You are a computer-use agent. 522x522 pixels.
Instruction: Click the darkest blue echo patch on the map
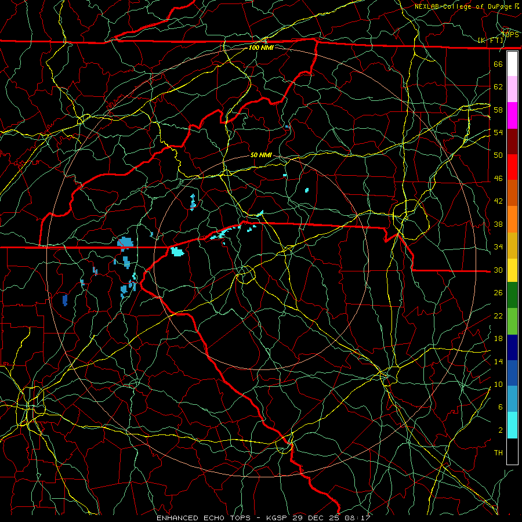(65, 300)
